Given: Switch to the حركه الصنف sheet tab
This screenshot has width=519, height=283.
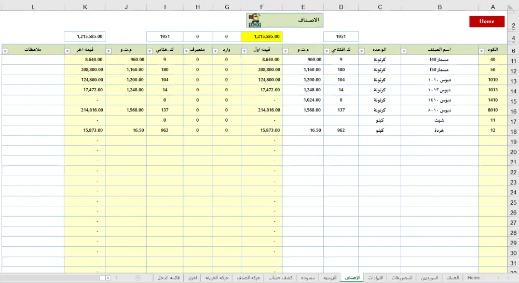Looking at the screenshot, I should point(248,278).
